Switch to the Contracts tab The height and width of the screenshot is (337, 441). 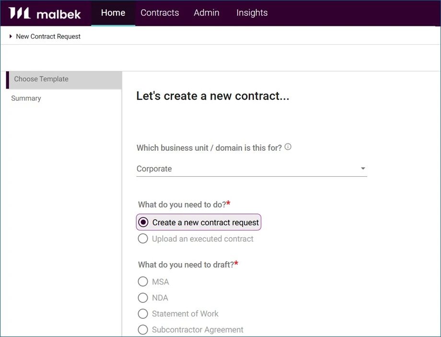160,13
